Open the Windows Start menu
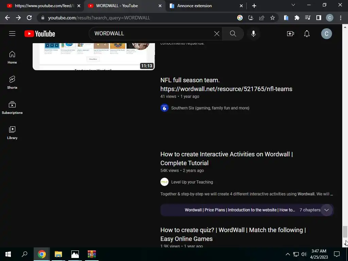 pos(8,254)
